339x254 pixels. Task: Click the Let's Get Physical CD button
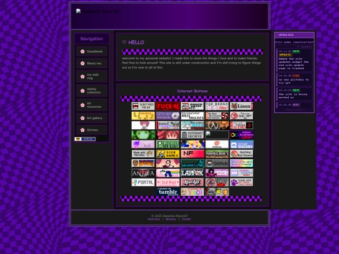tap(168, 115)
